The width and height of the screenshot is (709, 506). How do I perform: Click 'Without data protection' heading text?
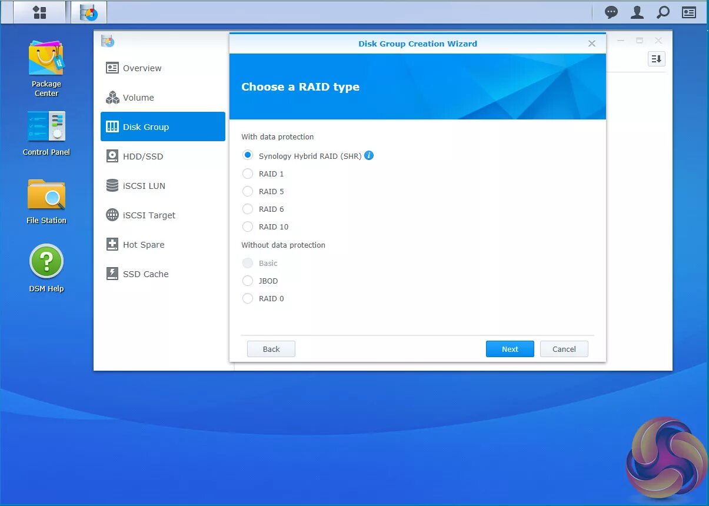click(x=284, y=245)
